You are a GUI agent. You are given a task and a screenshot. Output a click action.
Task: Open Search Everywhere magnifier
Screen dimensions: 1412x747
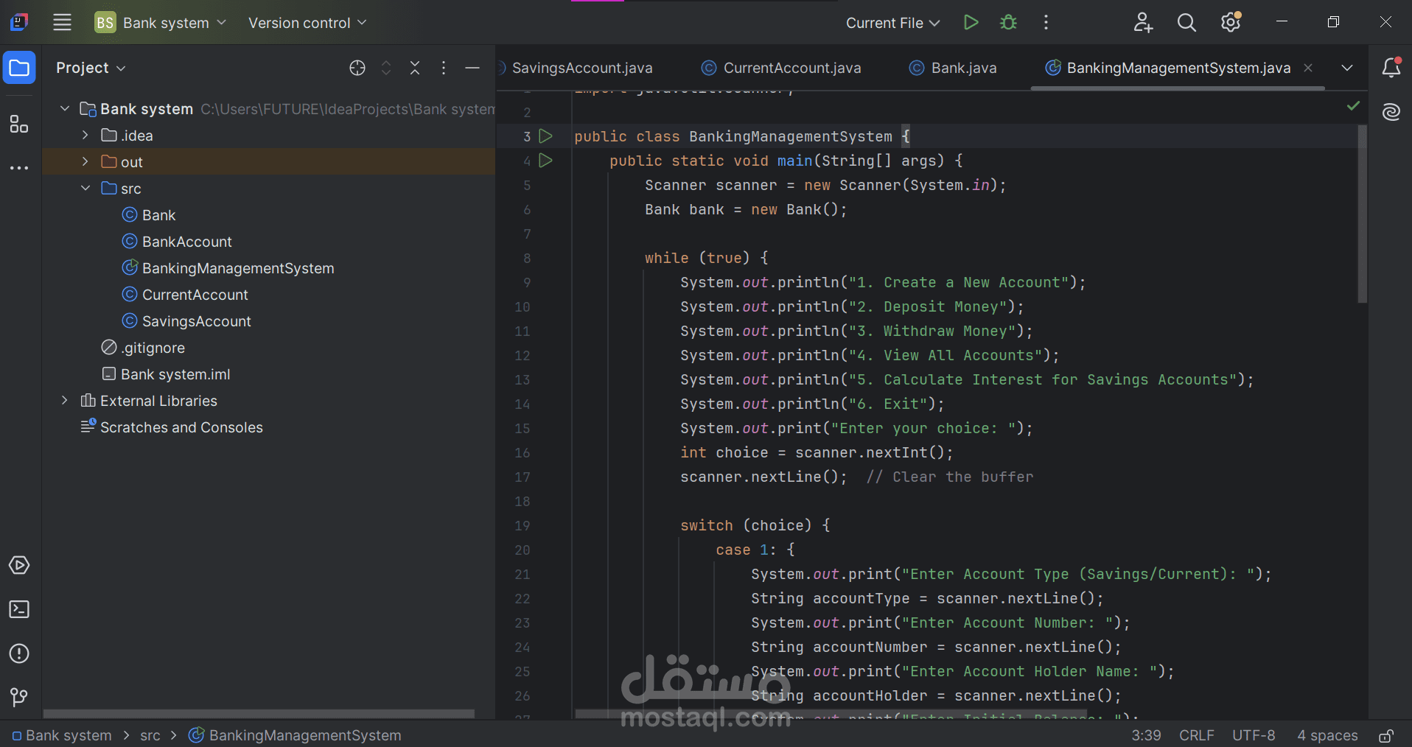click(1186, 23)
